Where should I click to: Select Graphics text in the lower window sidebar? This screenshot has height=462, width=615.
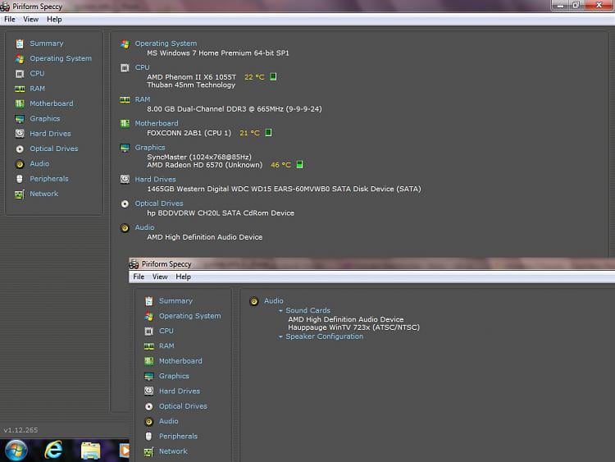point(174,376)
